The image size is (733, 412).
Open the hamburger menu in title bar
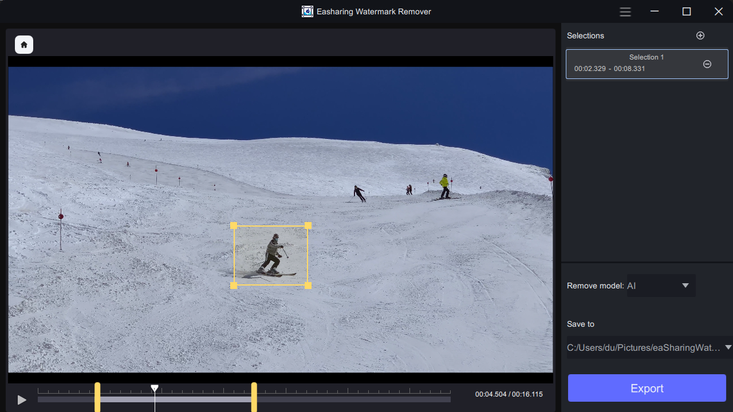pyautogui.click(x=625, y=11)
